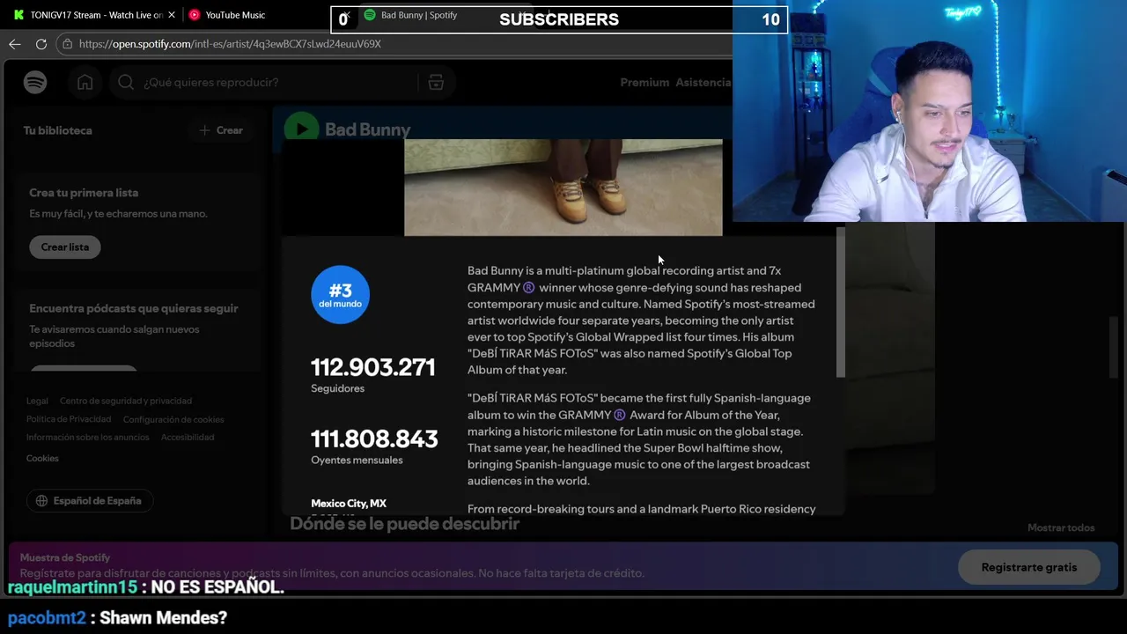1127x634 pixels.
Task: Click the Crear lista button
Action: (x=65, y=247)
